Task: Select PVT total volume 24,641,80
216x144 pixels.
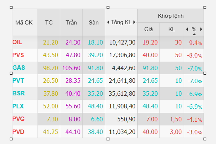Action: click(x=122, y=81)
